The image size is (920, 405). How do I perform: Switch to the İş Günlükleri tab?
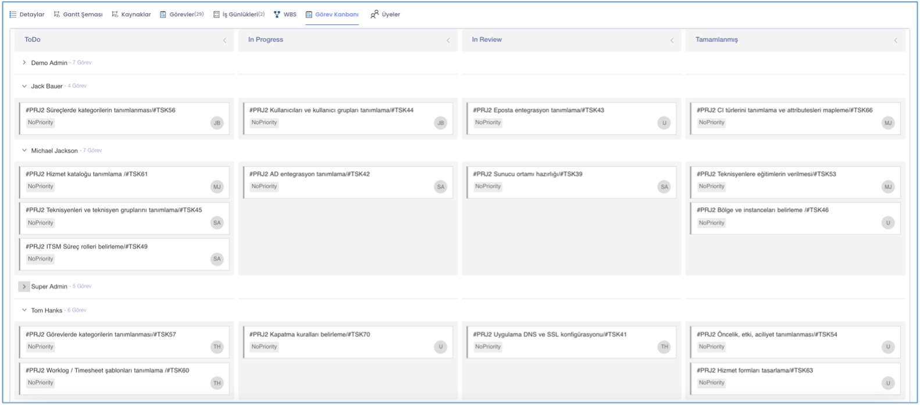tap(243, 15)
